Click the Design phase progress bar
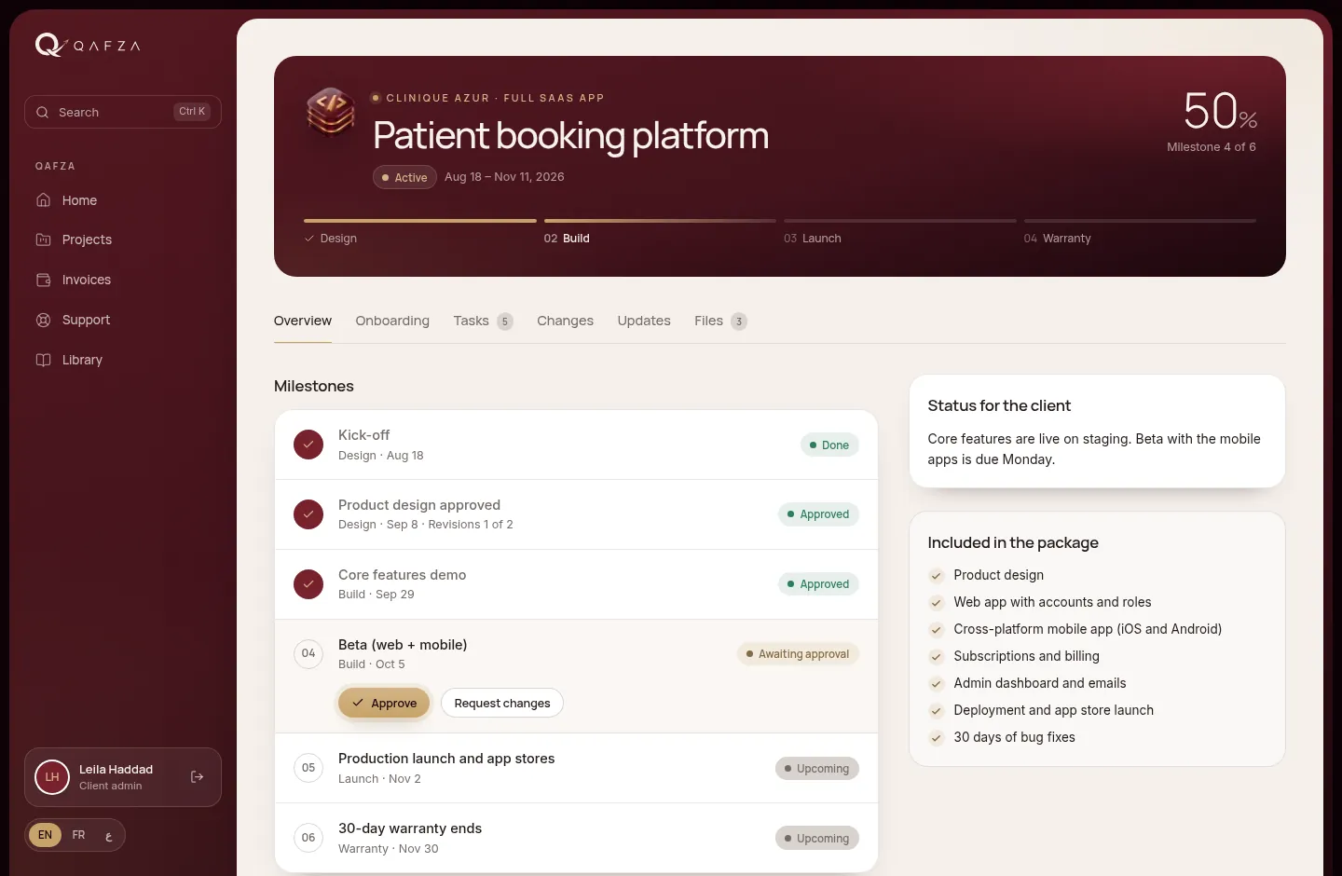1342x876 pixels. (420, 221)
